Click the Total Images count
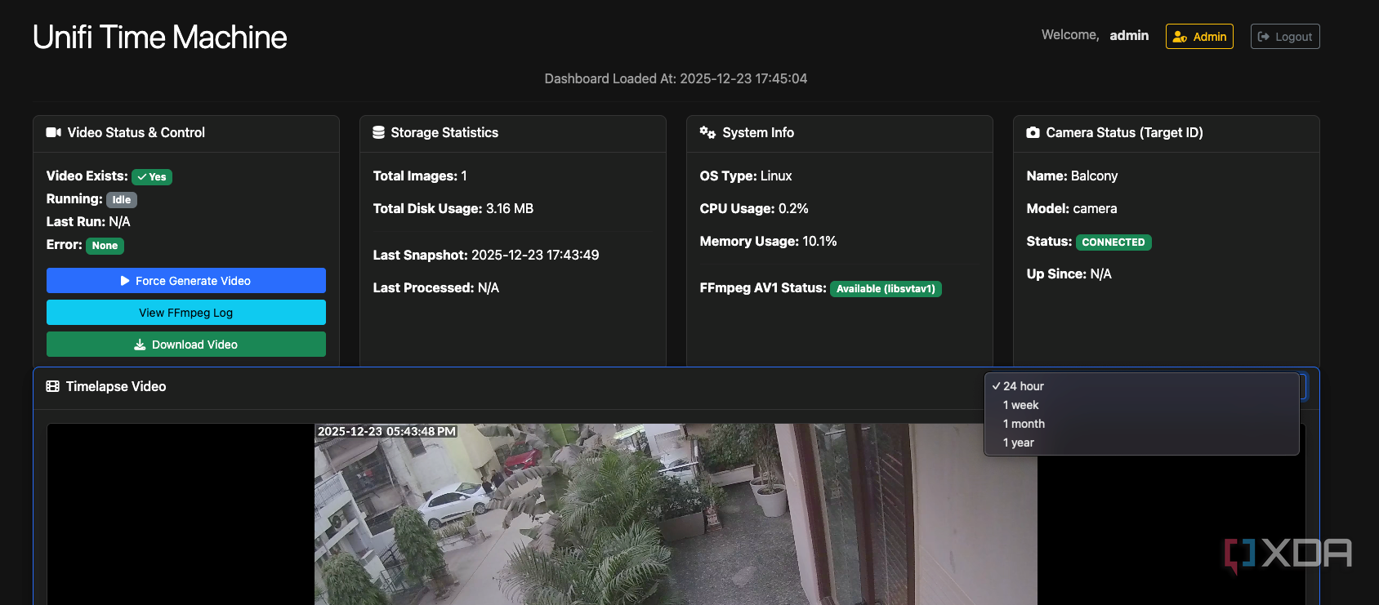This screenshot has height=605, width=1379. pos(420,176)
